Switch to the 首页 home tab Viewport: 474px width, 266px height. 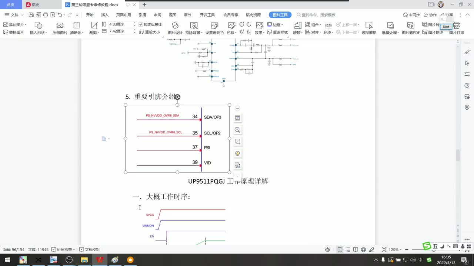point(11,5)
